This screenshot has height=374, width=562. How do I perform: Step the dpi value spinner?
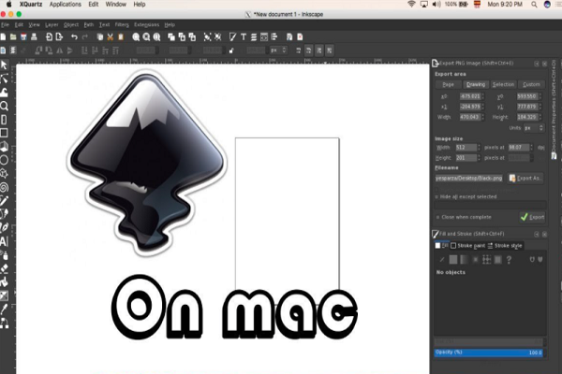(x=531, y=148)
